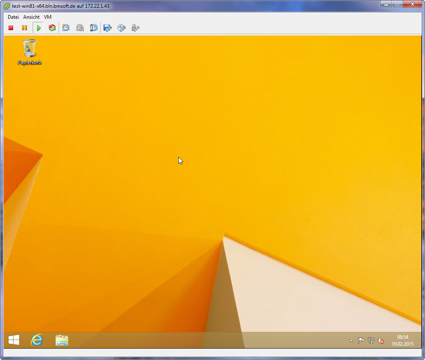Take a snapshot of the virtual machine

66,28
